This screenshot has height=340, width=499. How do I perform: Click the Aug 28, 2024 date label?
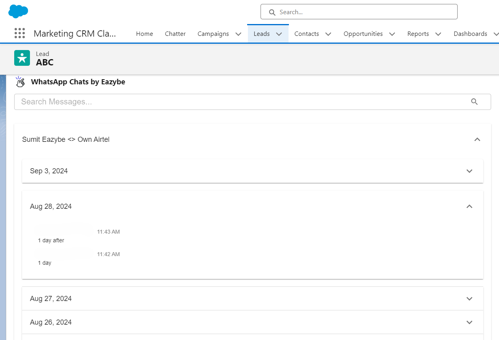tap(51, 206)
